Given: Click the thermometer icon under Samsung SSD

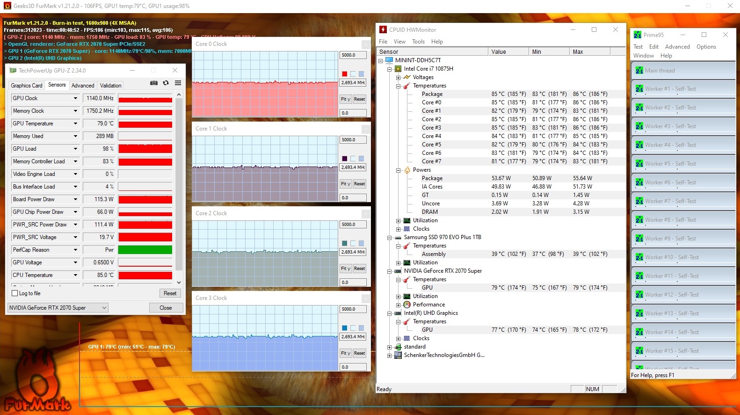Looking at the screenshot, I should click(407, 246).
